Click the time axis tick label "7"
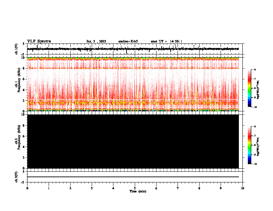 point(178,188)
